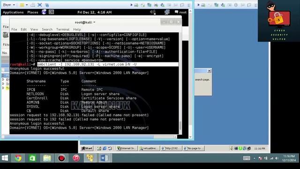
Task: Expand the arrow beside the yellow power icon
Action: [27, 5]
